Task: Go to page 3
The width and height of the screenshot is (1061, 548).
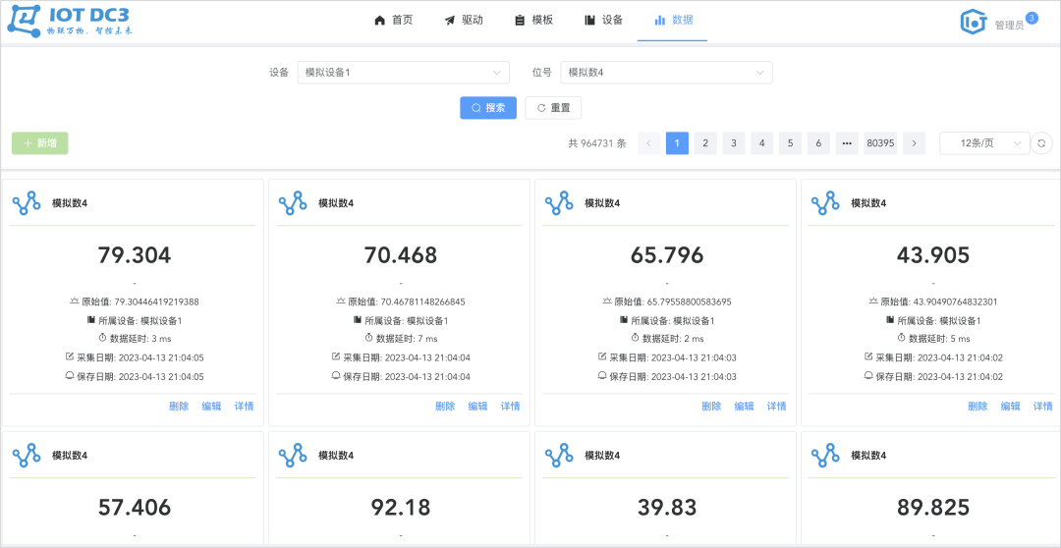Action: coord(734,143)
